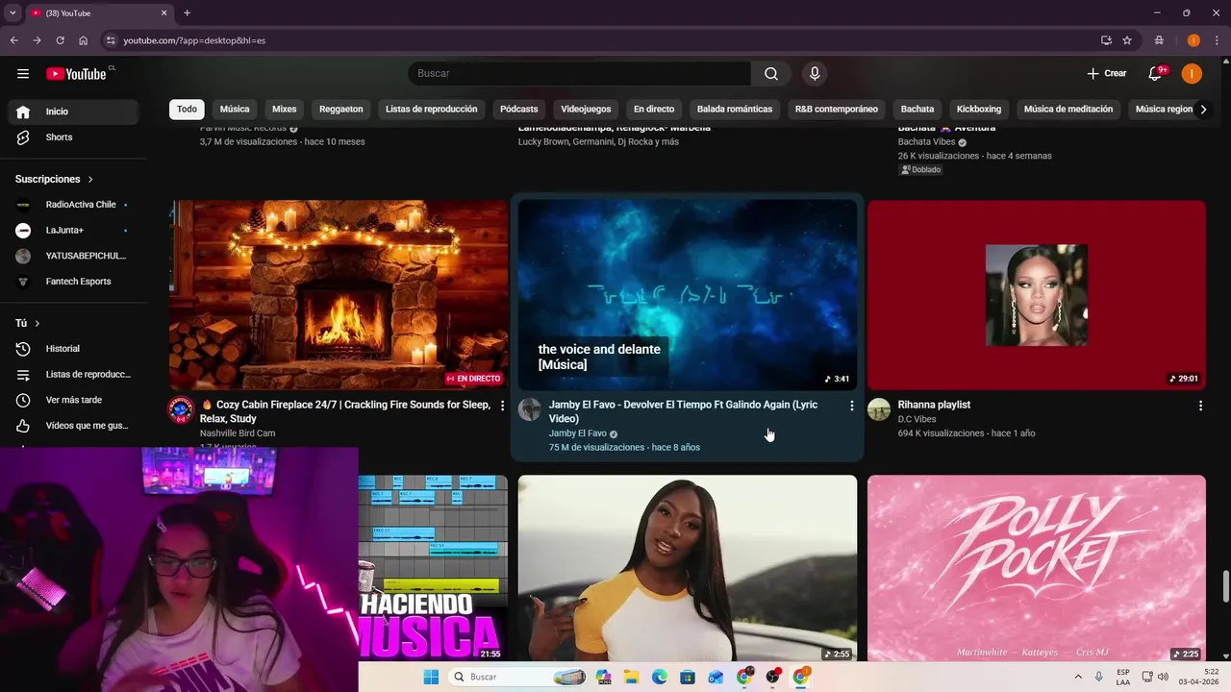Open Fantech Esports subscription

73,282
